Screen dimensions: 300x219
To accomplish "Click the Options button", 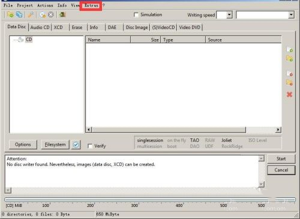I will tap(23, 144).
